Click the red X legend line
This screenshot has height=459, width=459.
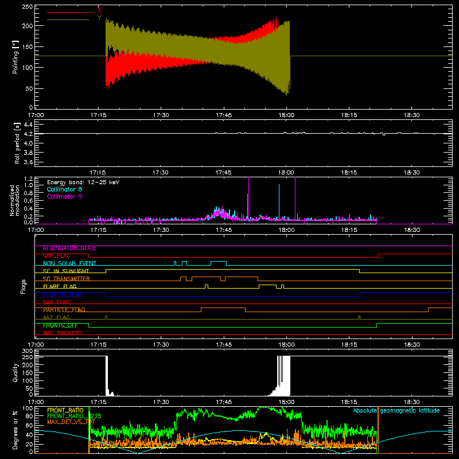tap(68, 12)
